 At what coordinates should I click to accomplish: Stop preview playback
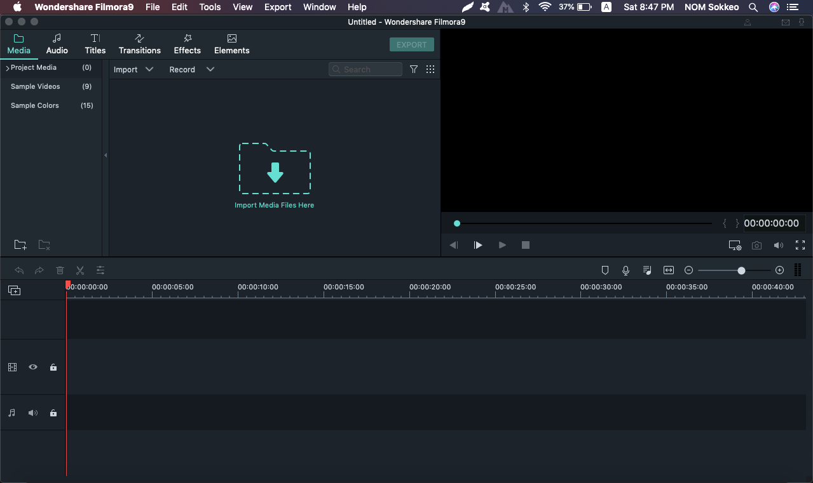point(526,245)
